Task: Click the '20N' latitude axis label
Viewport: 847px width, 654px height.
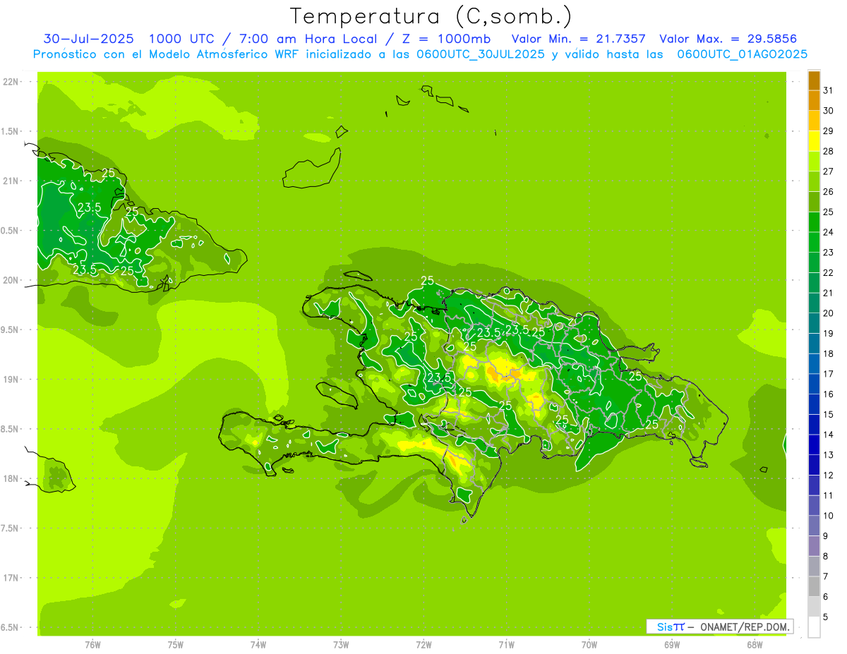Action: coord(12,280)
